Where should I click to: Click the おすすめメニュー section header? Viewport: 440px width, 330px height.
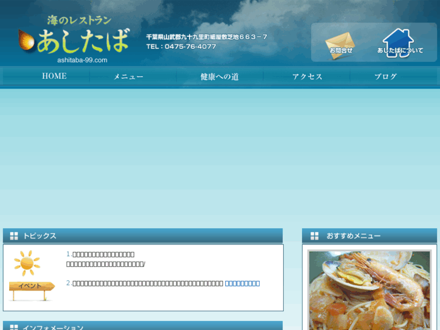(369, 236)
